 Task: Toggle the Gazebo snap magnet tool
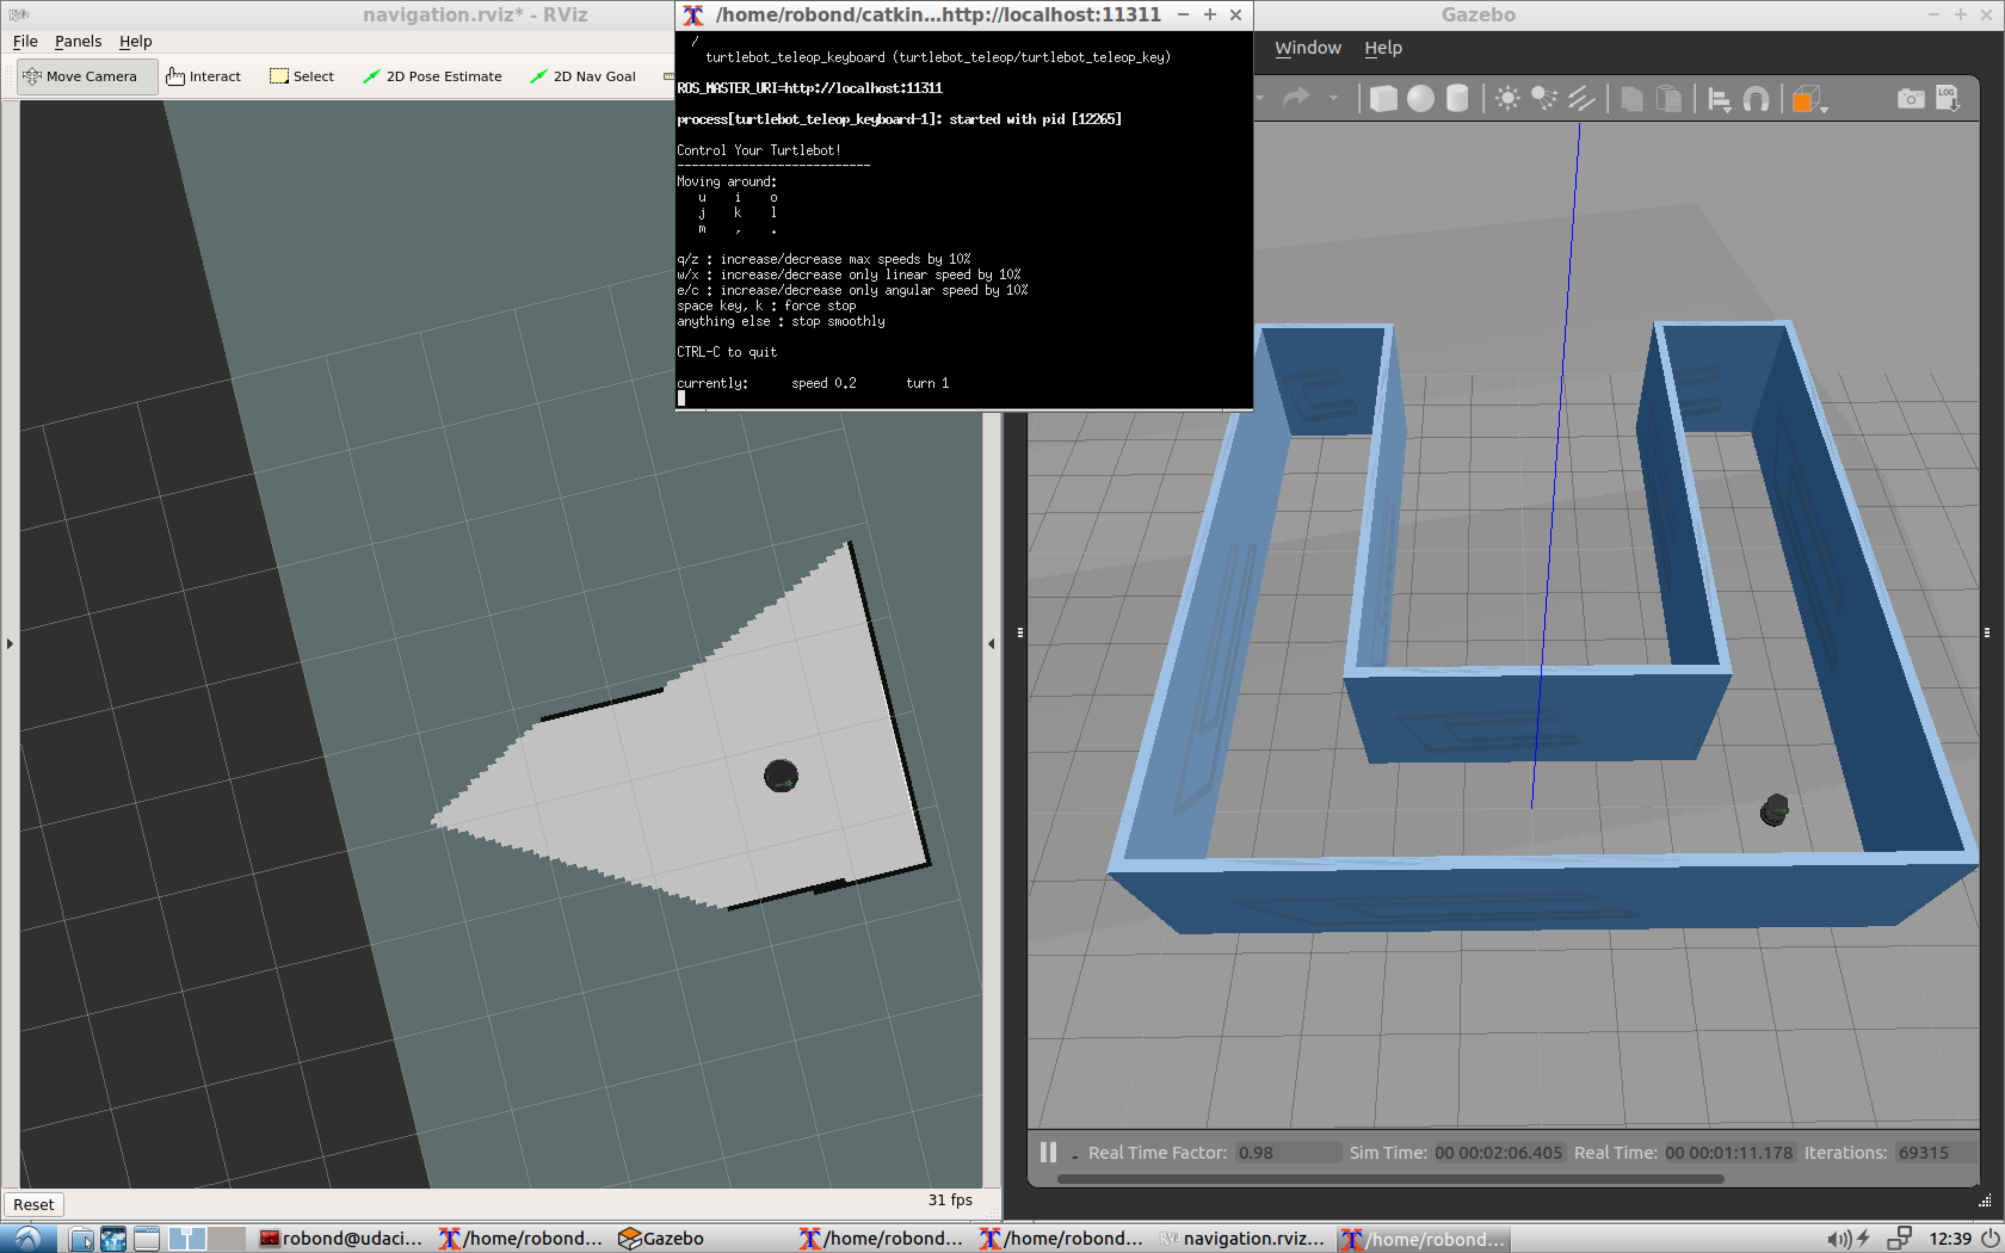1756,100
